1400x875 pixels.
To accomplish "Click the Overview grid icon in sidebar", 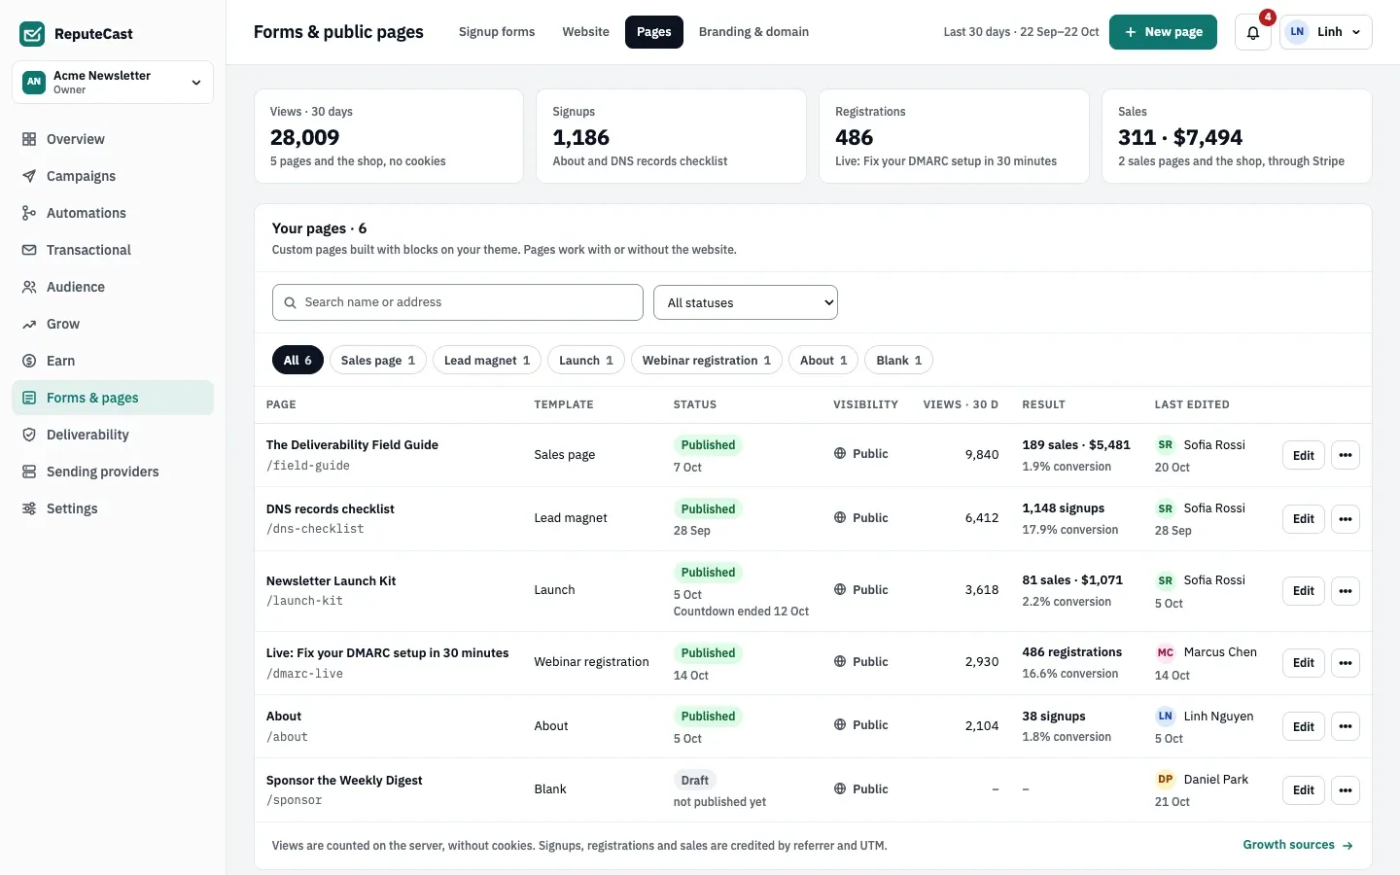I will [x=29, y=139].
